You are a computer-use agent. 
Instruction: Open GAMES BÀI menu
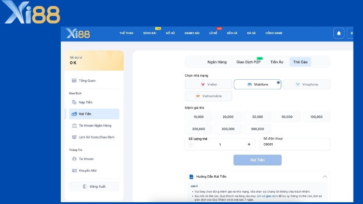pos(192,33)
